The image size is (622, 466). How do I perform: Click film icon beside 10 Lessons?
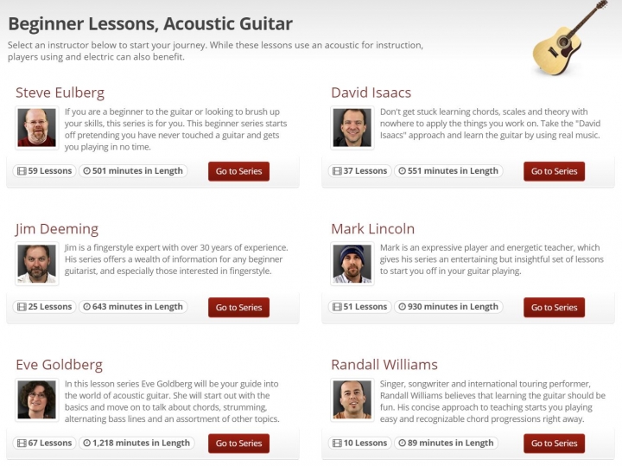tap(337, 443)
